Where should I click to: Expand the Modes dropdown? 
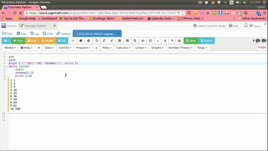pos(10,48)
